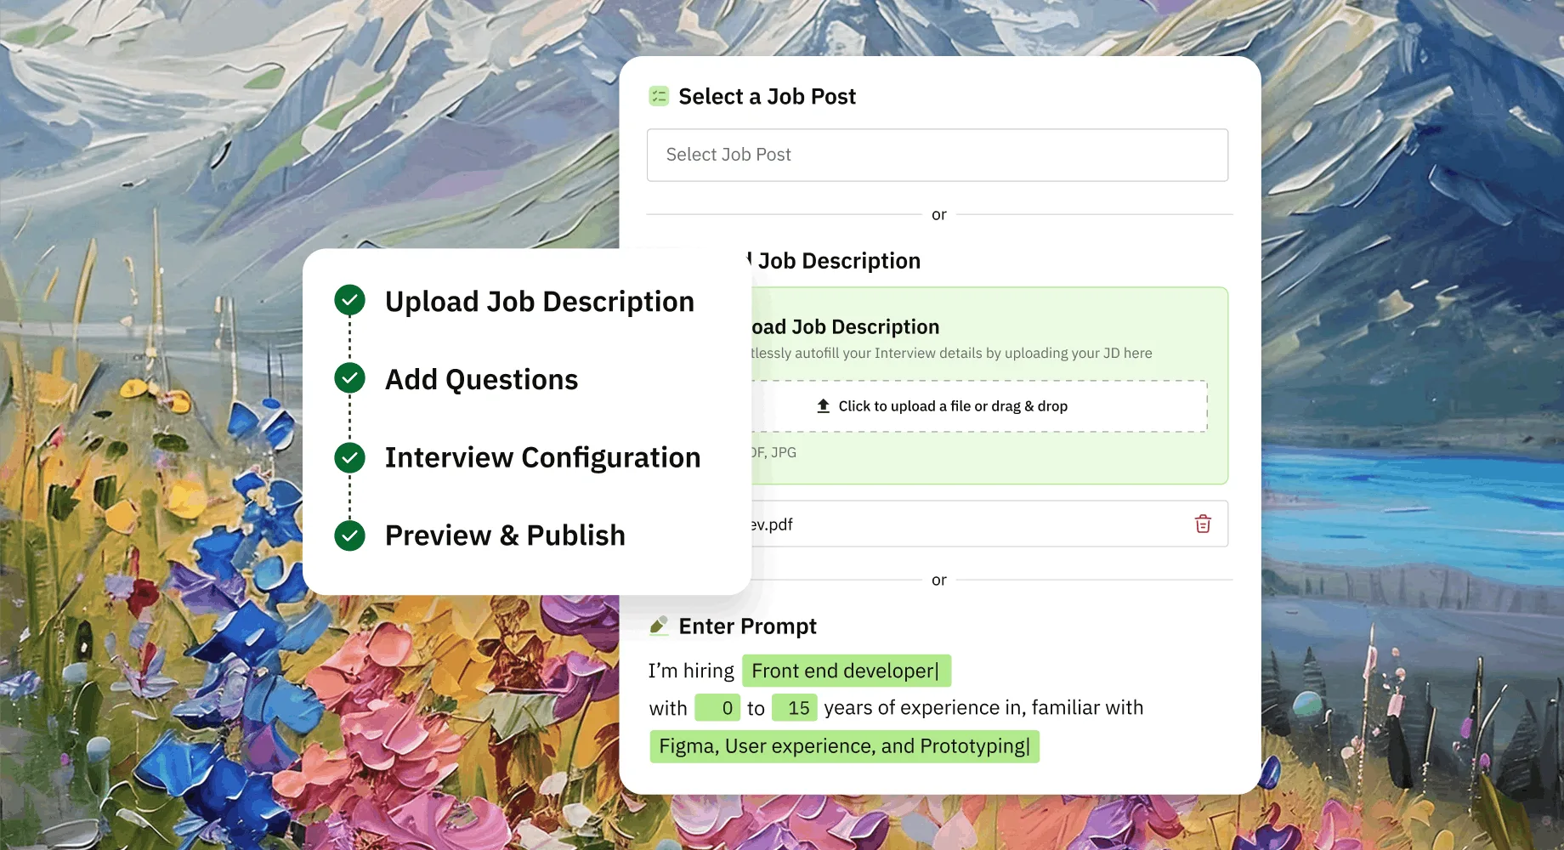Click the Select a Job Post checklist icon

tap(659, 96)
